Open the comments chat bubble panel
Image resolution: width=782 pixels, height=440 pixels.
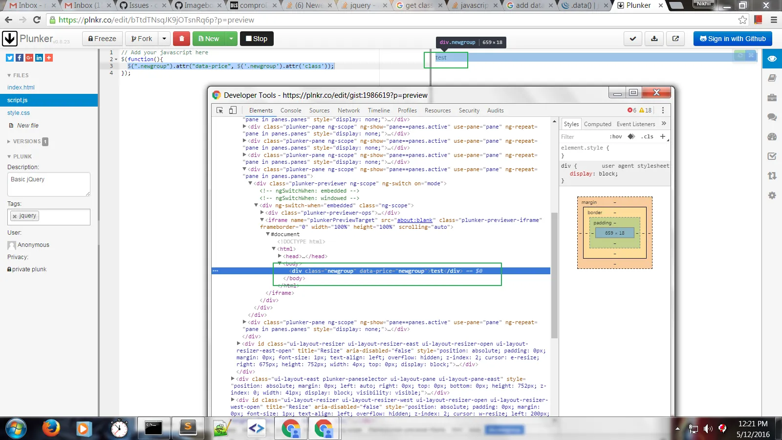(x=772, y=117)
